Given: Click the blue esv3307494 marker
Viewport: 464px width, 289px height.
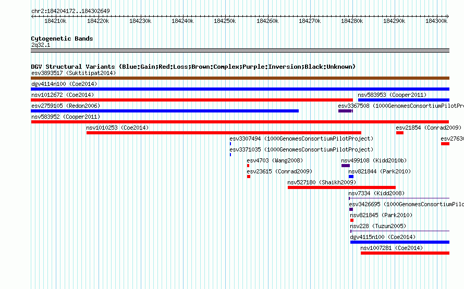Looking at the screenshot, I should (x=230, y=144).
